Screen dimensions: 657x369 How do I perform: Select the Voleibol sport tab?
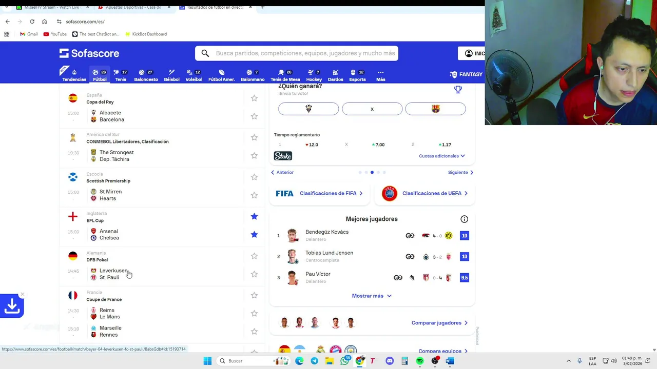coord(194,75)
